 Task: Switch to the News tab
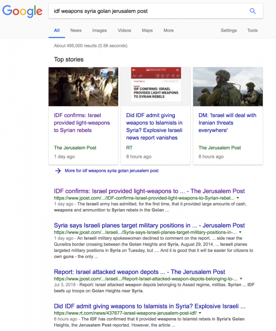pos(76,30)
